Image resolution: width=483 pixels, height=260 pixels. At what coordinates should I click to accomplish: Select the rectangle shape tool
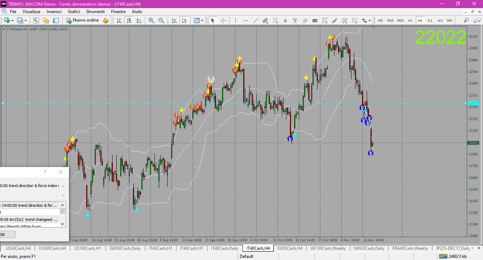pos(315,20)
